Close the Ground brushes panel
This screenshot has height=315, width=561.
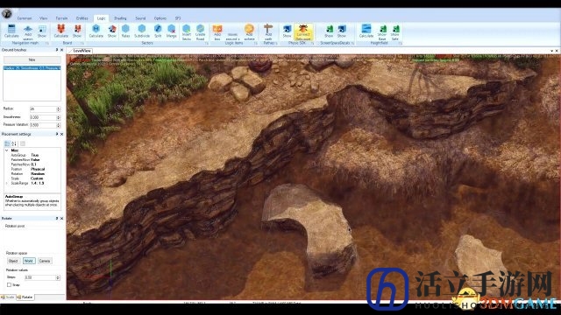(62, 50)
